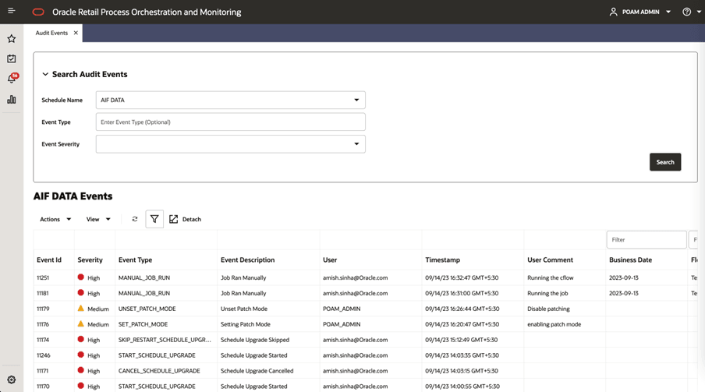The image size is (705, 392).
Task: Refresh the AIF DATA events table
Action: pyautogui.click(x=134, y=219)
